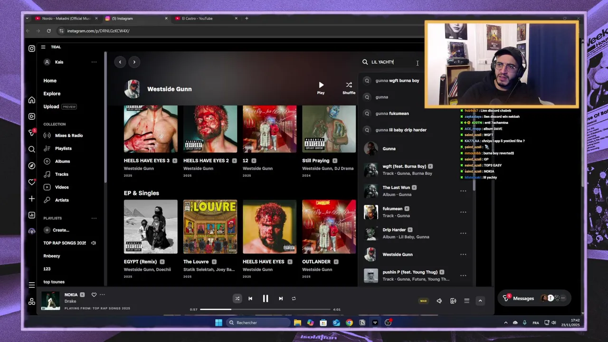This screenshot has width=608, height=342.
Task: Open Instagram home icon in left rail
Action: 32,100
